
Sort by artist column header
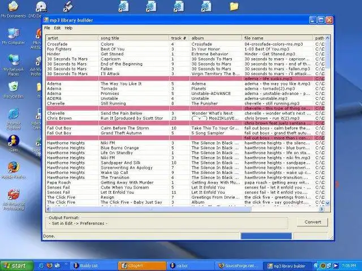(72, 38)
